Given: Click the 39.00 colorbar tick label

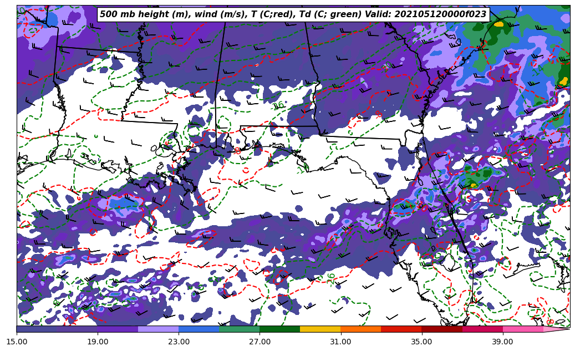Looking at the screenshot, I should (503, 342).
